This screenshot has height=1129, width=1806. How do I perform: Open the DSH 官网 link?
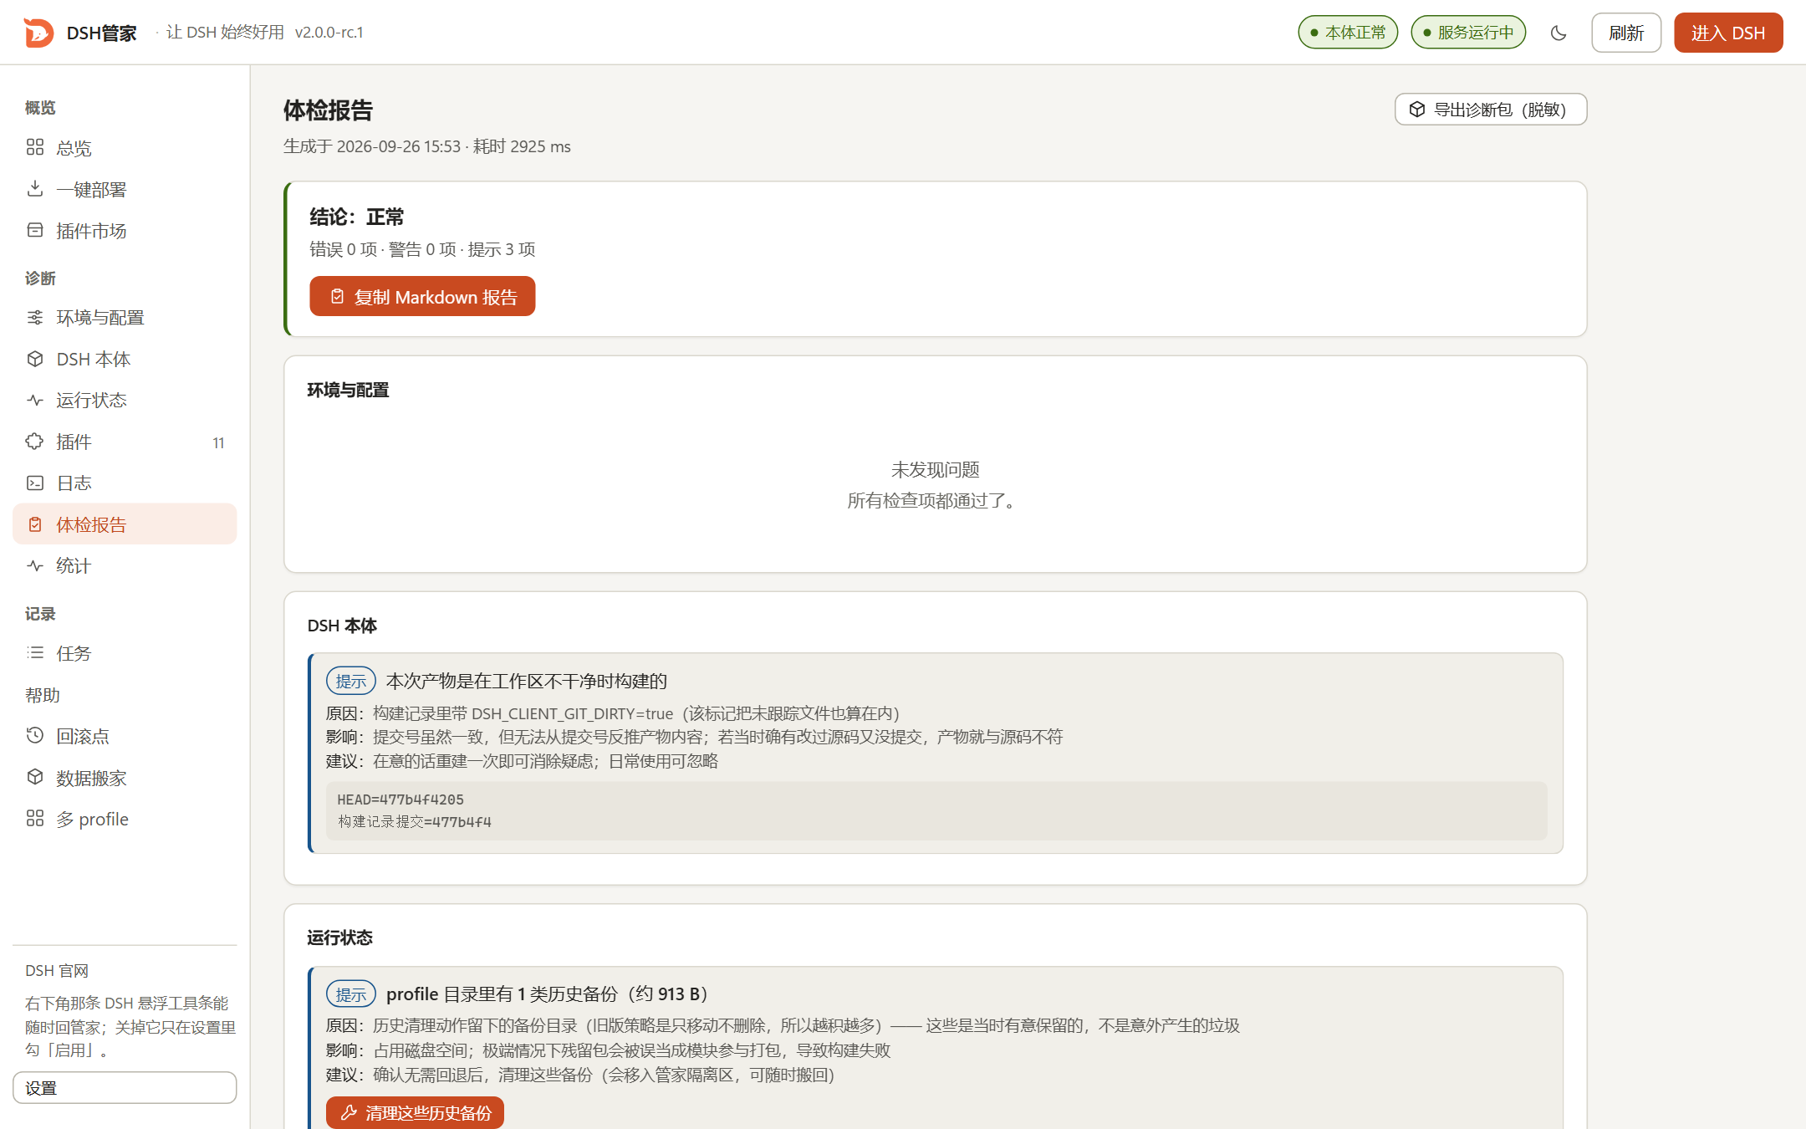[x=57, y=970]
